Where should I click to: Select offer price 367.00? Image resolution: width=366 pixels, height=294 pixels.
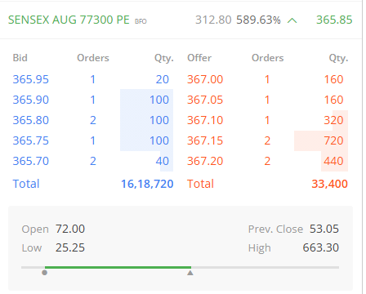click(205, 79)
